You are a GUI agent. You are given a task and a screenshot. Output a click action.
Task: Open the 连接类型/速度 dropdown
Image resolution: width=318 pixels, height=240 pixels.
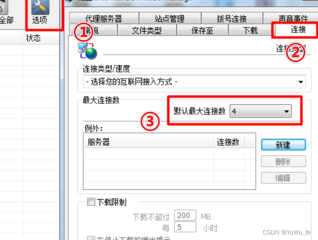pyautogui.click(x=194, y=82)
